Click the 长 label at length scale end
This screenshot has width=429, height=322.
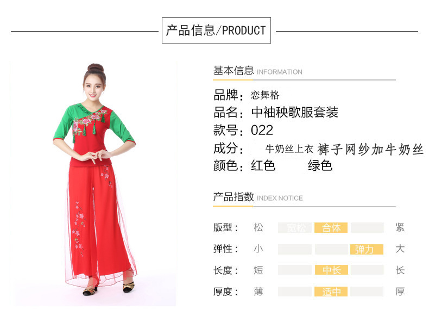400,270
